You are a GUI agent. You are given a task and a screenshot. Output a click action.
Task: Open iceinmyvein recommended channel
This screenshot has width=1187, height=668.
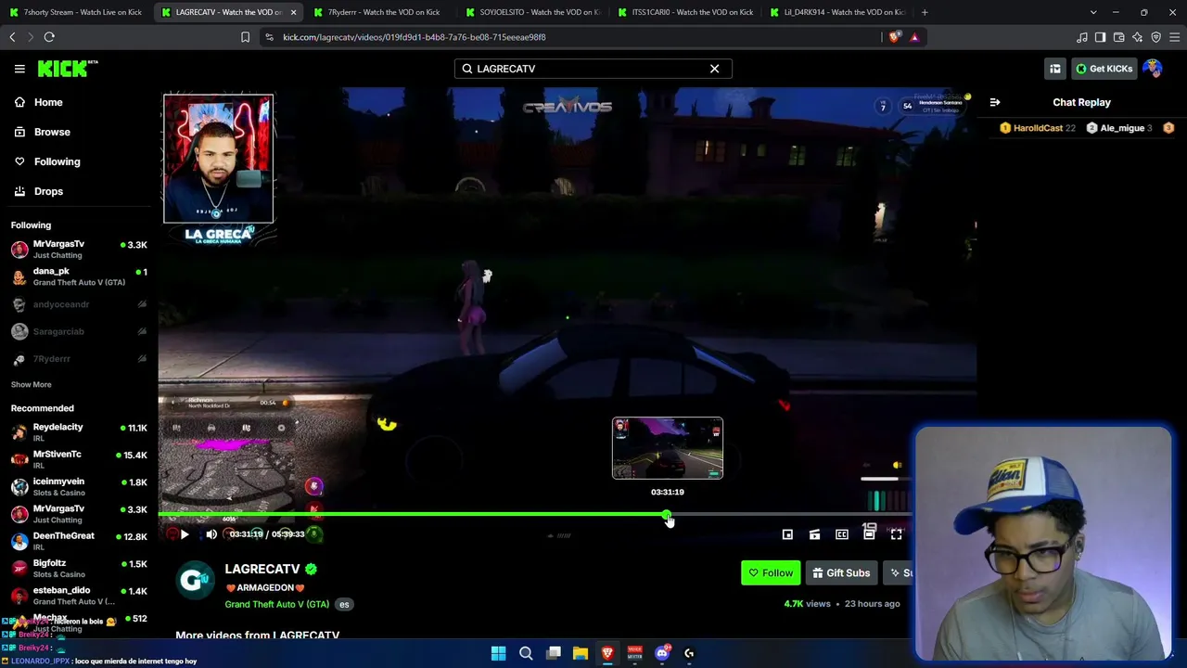79,486
